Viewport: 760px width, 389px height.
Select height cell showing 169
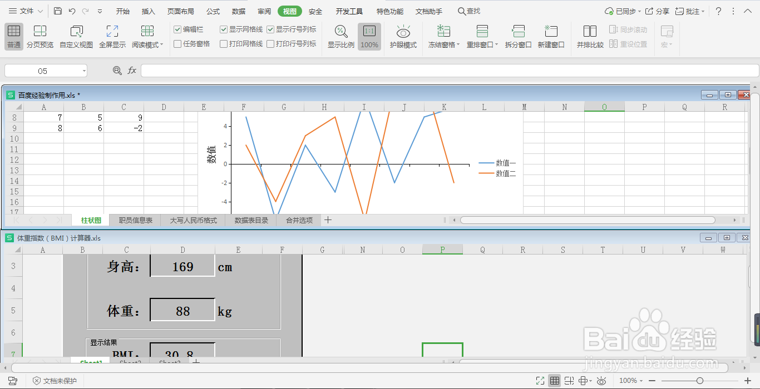coord(182,267)
